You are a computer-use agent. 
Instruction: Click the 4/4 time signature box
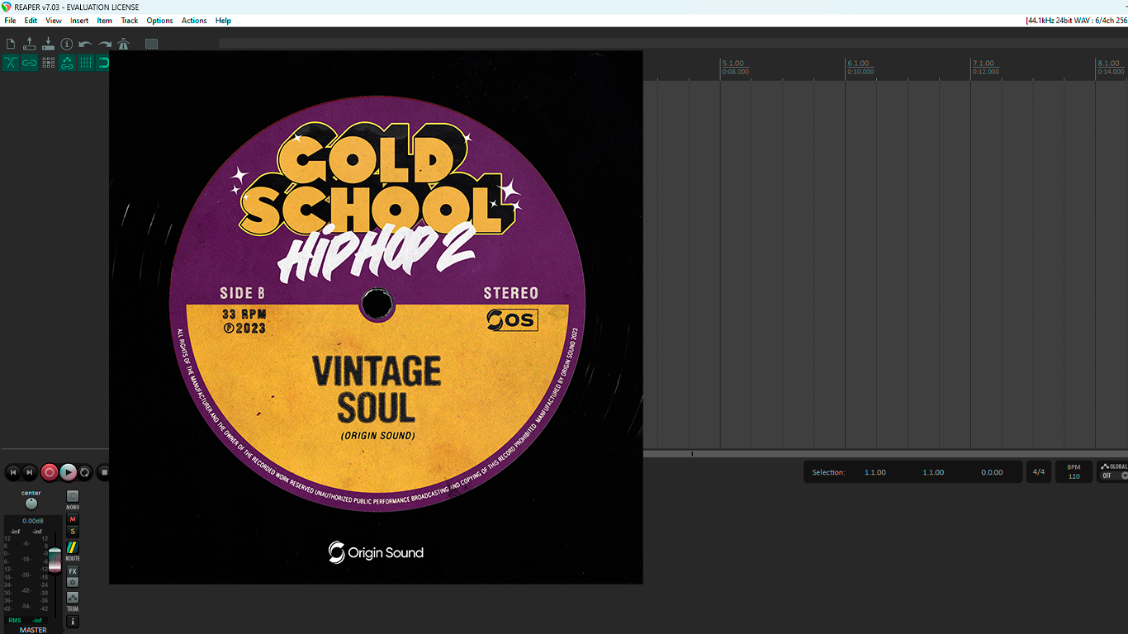coord(1039,472)
